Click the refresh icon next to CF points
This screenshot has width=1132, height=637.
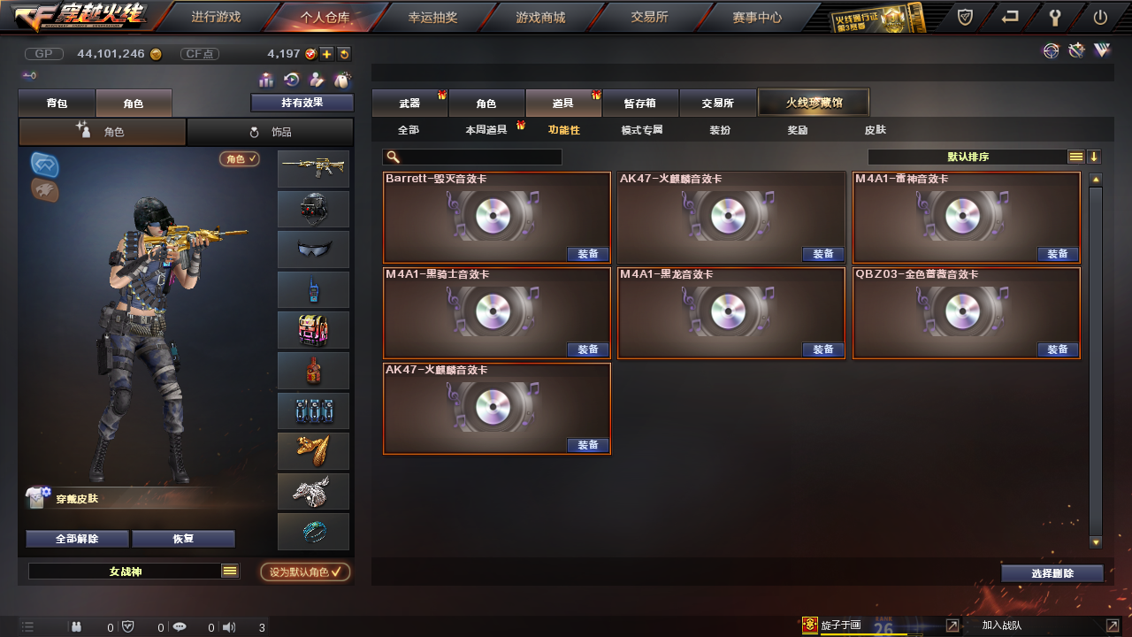tap(344, 54)
